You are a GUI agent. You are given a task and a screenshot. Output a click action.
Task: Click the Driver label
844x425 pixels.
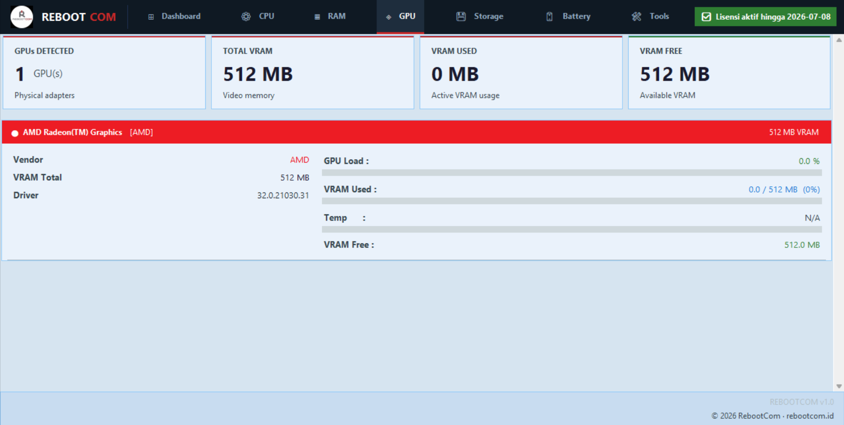(x=26, y=195)
